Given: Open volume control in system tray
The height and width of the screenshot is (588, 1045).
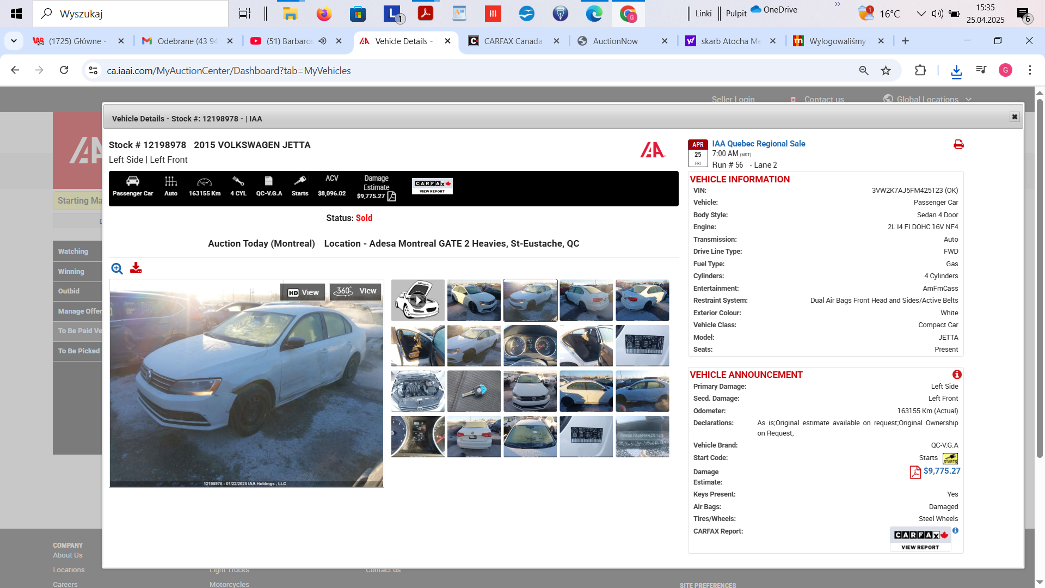Looking at the screenshot, I should 937,14.
